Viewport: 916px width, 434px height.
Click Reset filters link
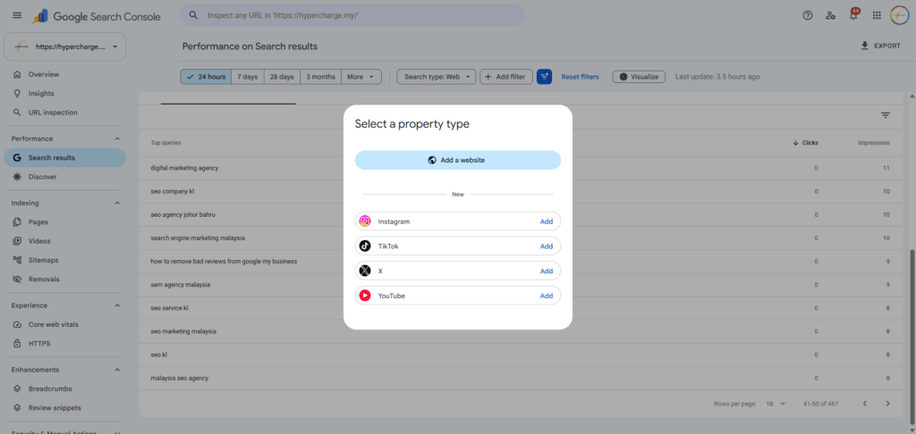point(580,77)
